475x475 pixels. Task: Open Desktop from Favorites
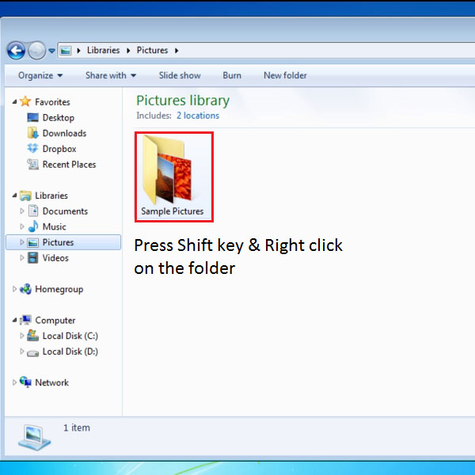click(59, 117)
